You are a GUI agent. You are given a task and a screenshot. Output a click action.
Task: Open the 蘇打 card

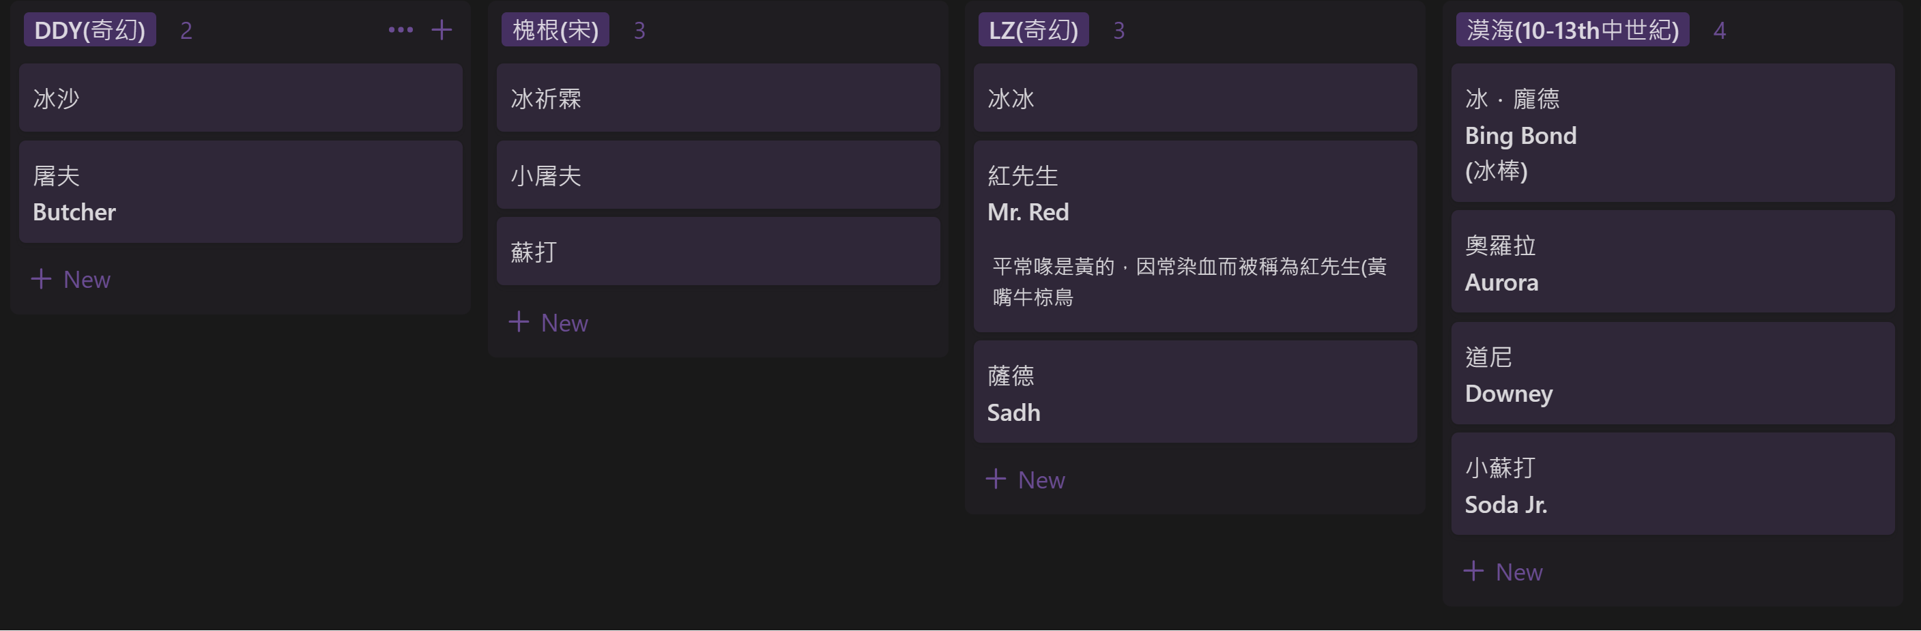click(718, 251)
